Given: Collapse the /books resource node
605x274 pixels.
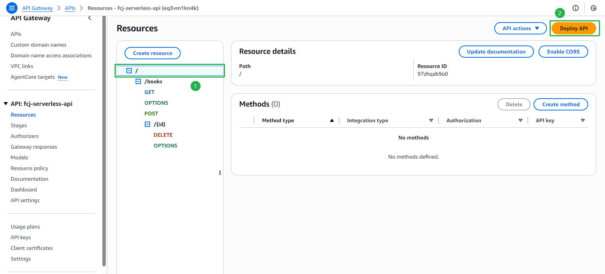Looking at the screenshot, I should [138, 81].
